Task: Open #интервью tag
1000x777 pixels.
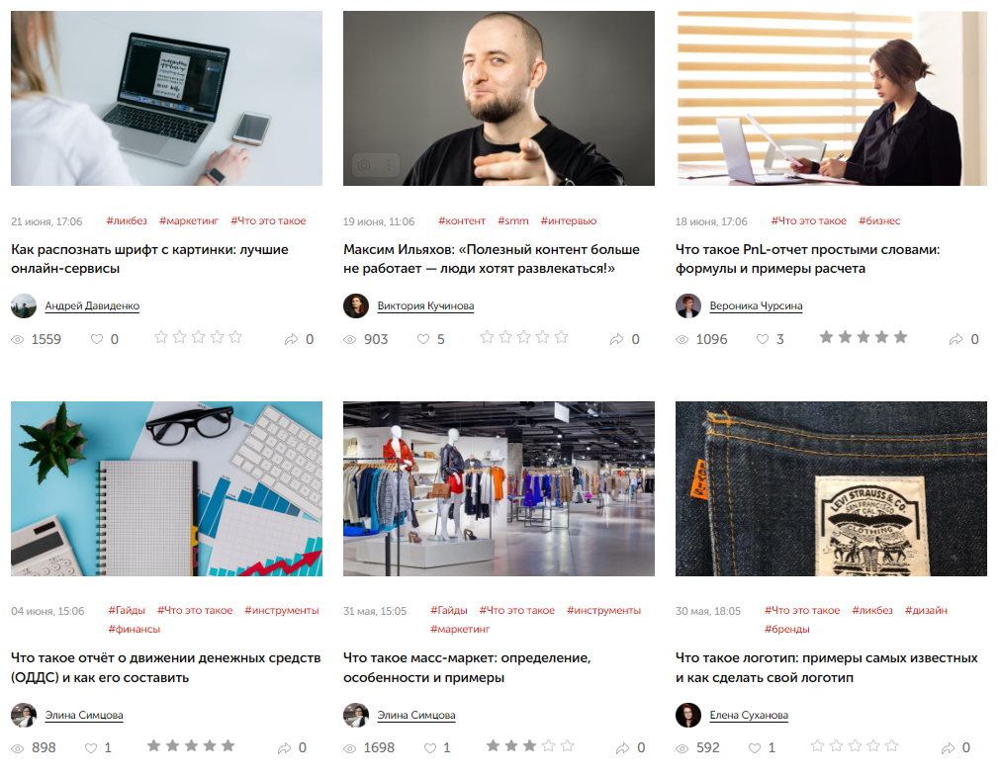Action: click(568, 220)
